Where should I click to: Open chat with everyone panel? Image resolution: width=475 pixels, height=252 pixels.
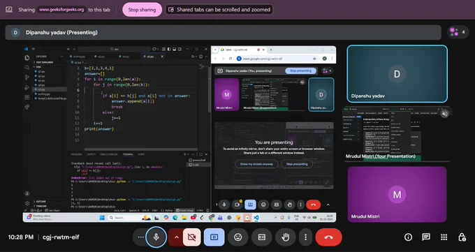click(x=426, y=237)
